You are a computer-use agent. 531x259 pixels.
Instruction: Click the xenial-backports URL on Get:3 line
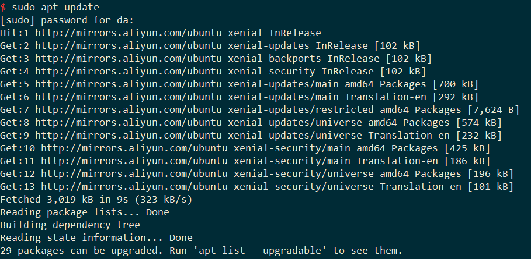(x=129, y=59)
